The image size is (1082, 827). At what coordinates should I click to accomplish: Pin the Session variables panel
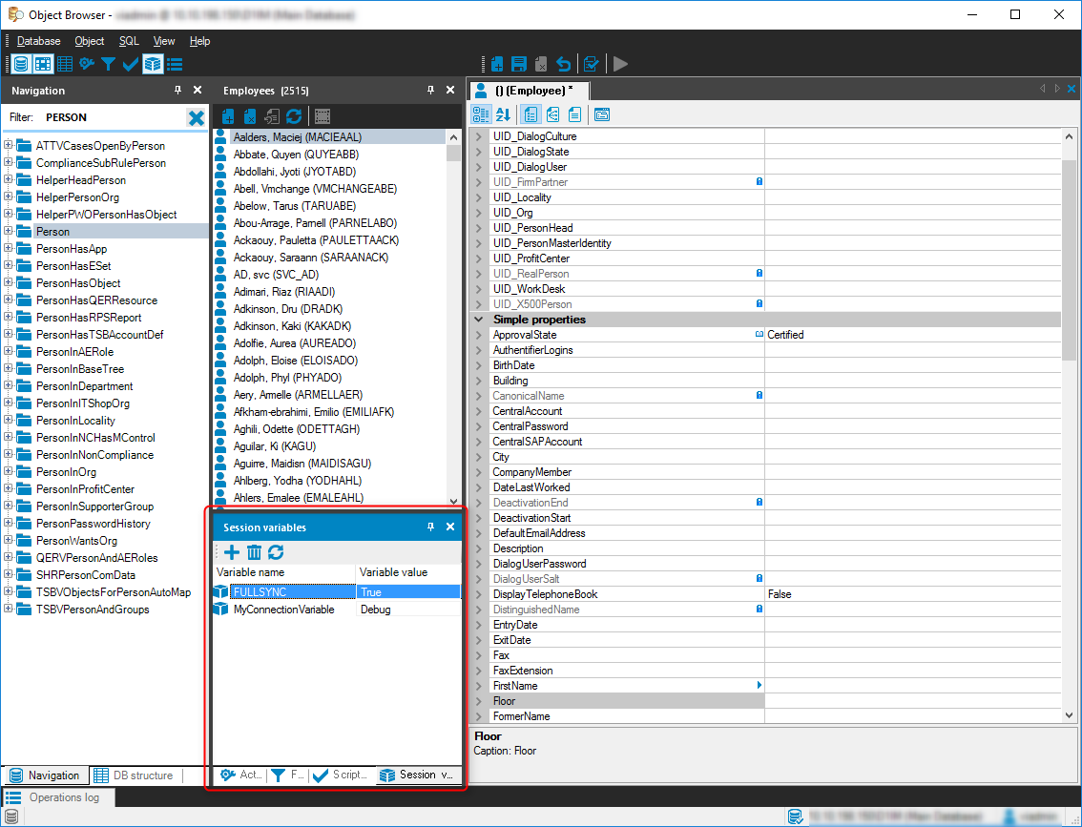click(430, 527)
